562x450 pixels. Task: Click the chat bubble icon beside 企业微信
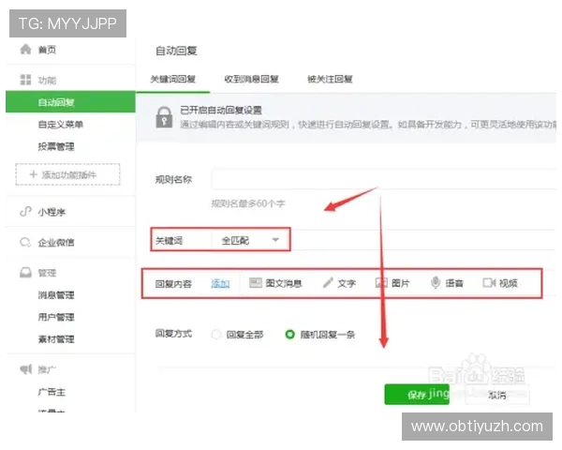click(25, 242)
